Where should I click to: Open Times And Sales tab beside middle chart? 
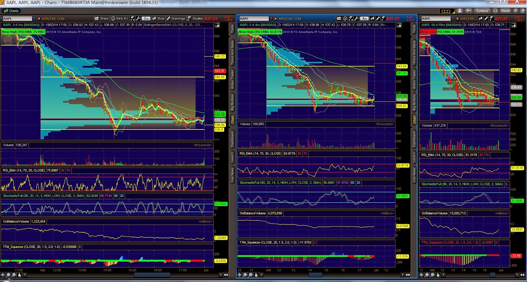click(414, 53)
